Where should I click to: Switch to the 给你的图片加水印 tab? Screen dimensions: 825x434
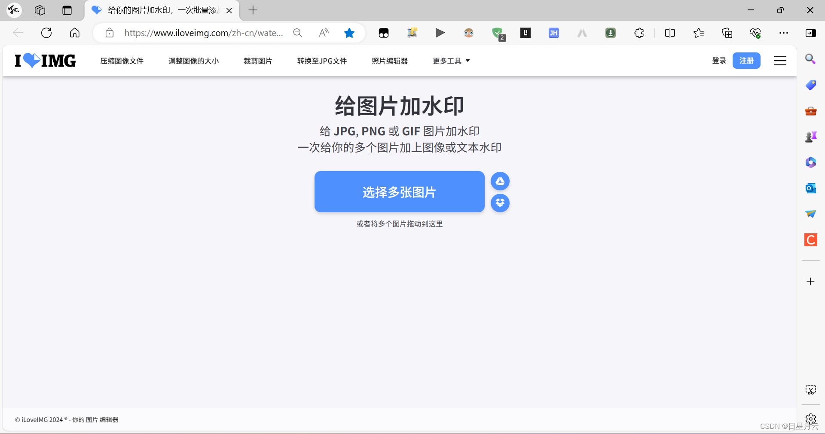159,10
